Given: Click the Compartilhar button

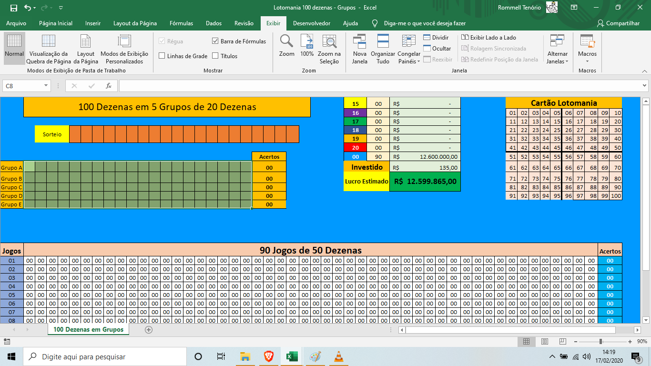Looking at the screenshot, I should 618,23.
